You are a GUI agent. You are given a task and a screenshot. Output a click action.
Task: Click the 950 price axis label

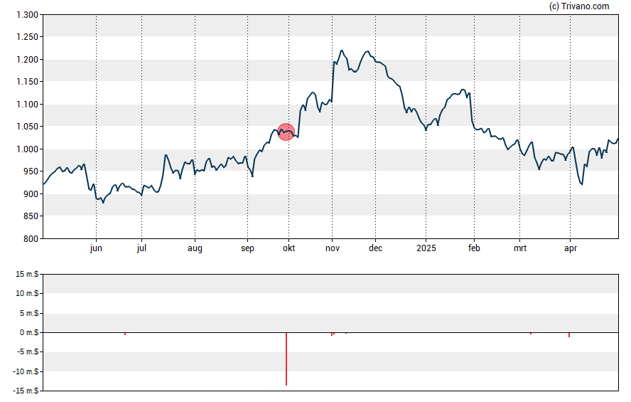point(31,171)
